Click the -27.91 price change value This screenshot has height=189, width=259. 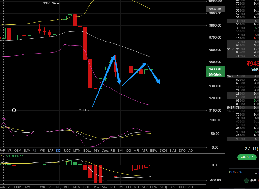[251, 149]
